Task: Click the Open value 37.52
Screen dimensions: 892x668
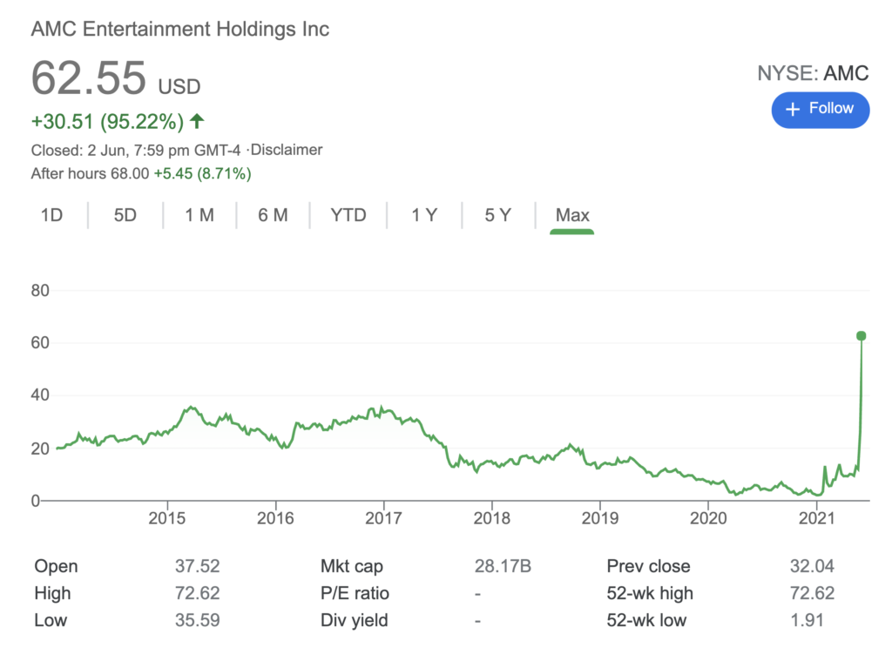Action: [198, 566]
